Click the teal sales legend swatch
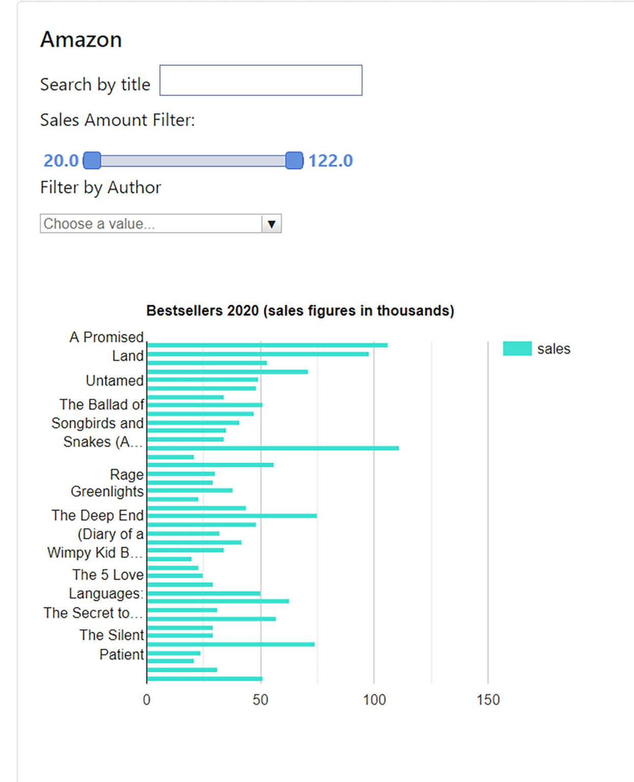Viewport: 634px width, 782px height. point(516,349)
